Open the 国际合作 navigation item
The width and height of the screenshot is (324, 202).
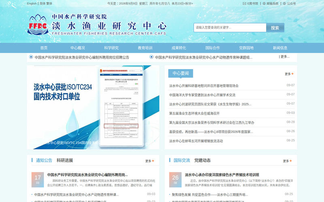point(212,48)
